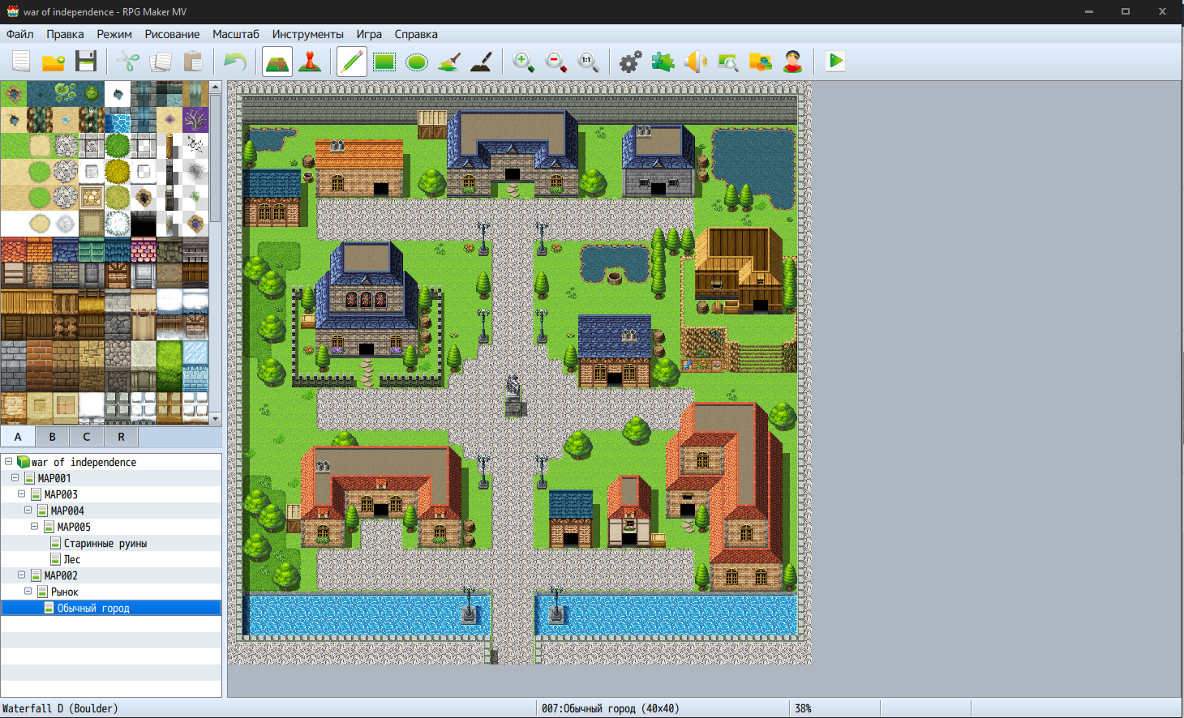The image size is (1184, 718).
Task: Select the Рынок map in the tree
Action: point(65,592)
